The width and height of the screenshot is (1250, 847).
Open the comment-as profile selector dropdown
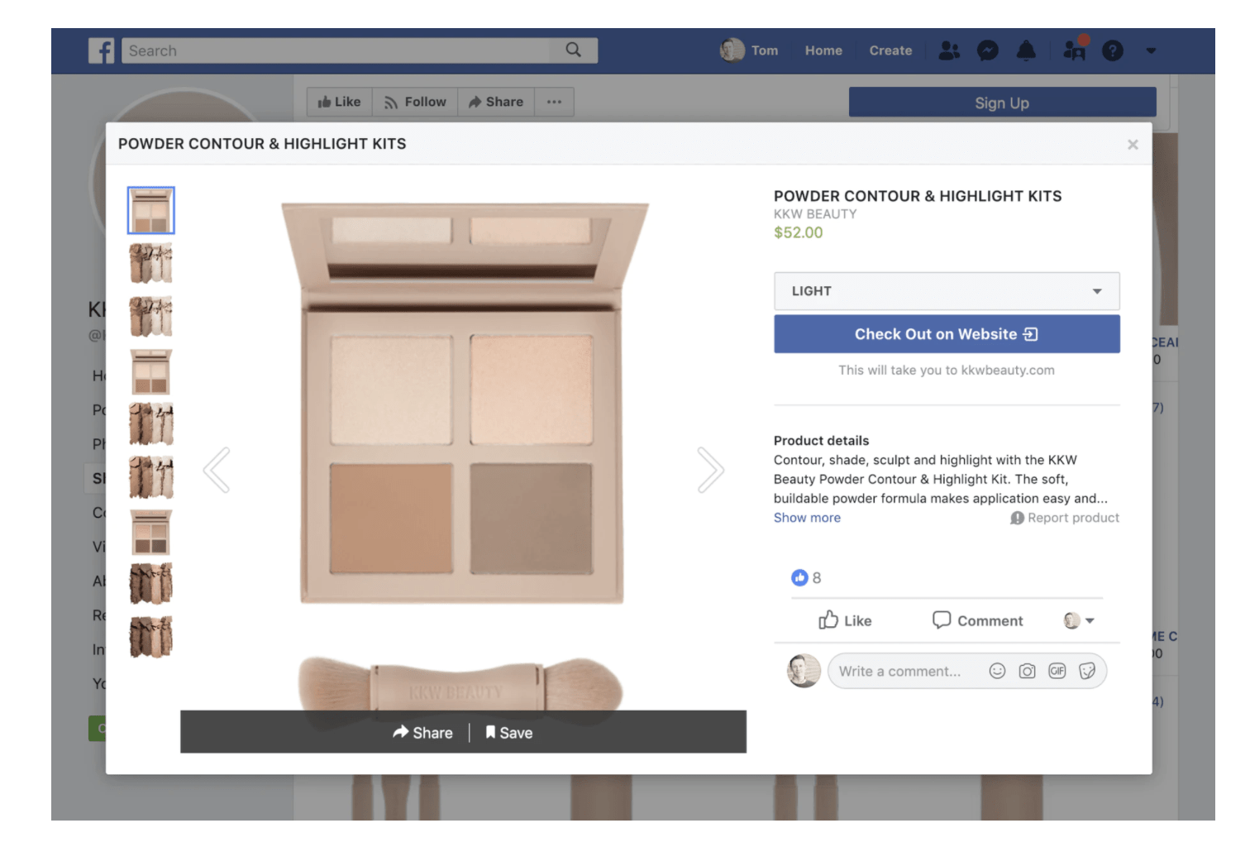pos(1079,620)
